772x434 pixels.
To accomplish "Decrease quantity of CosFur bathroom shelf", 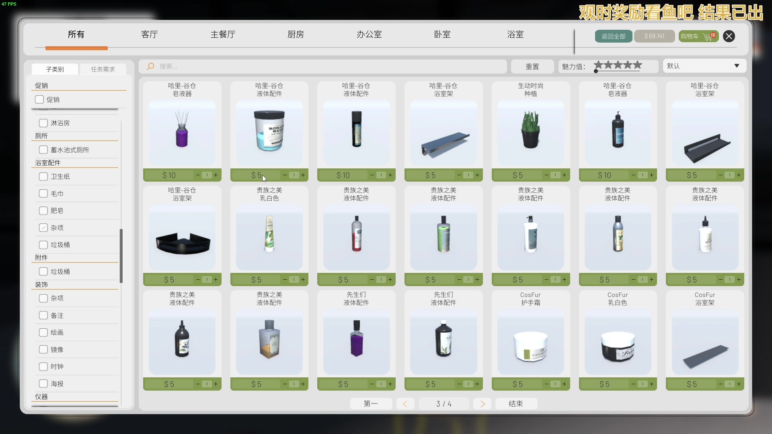I will tap(721, 384).
